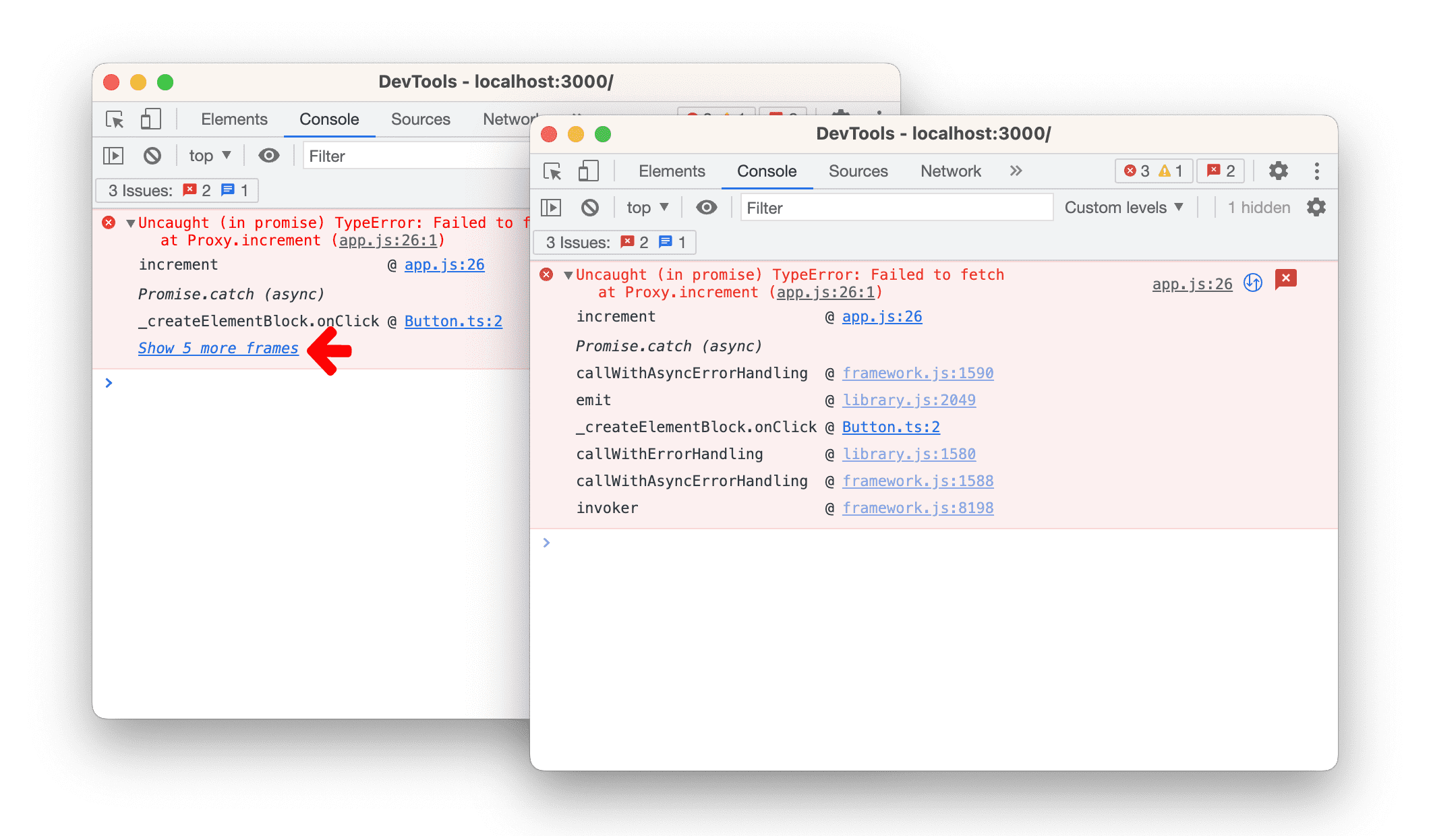The width and height of the screenshot is (1431, 836).
Task: Expand the top-level context dropdown
Action: 647,208
